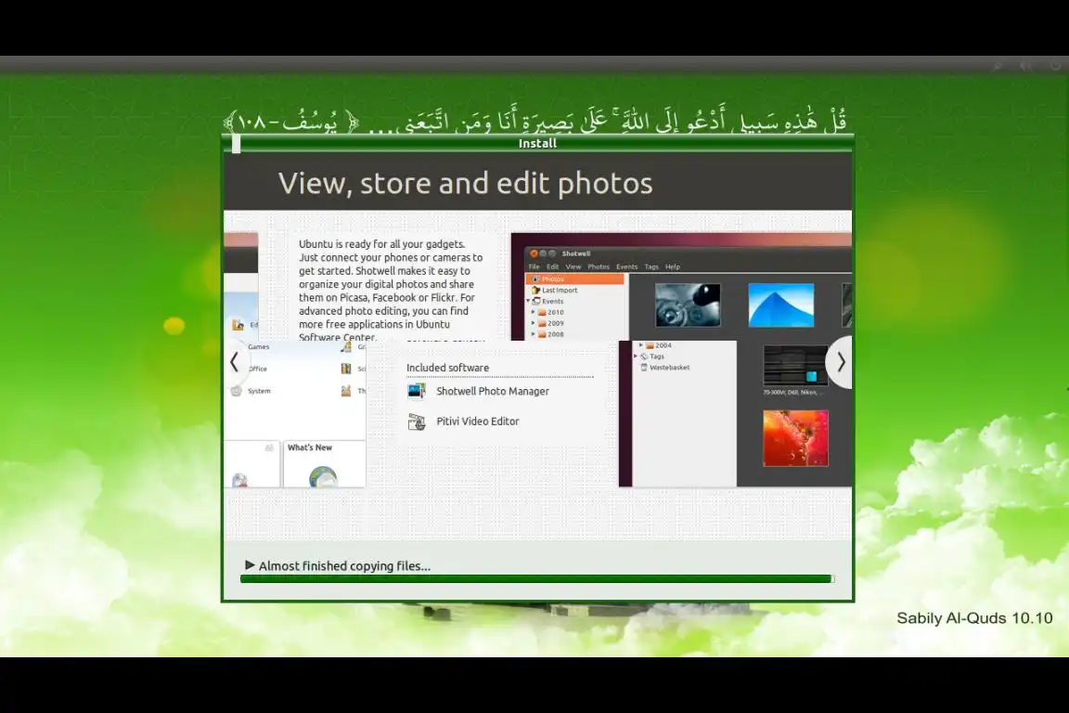Viewport: 1069px width, 713px height.
Task: Open the power icon in top panel
Action: coord(1055,65)
